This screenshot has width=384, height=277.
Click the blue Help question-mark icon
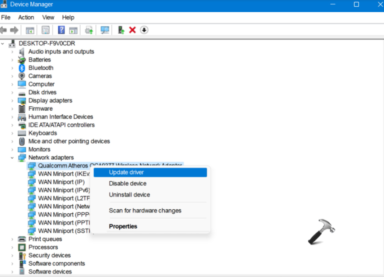[61, 30]
